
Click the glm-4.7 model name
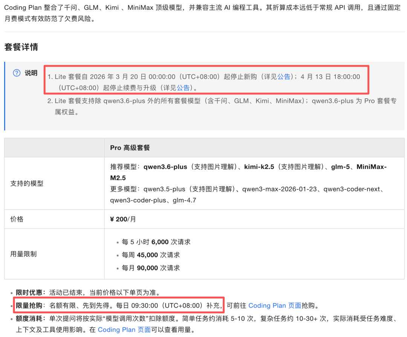coord(185,200)
